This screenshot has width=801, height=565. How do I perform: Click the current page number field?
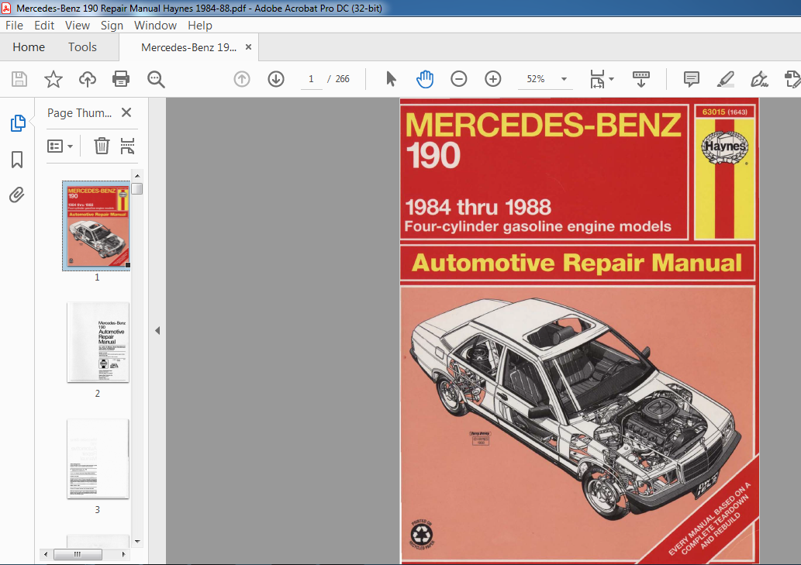coord(311,79)
